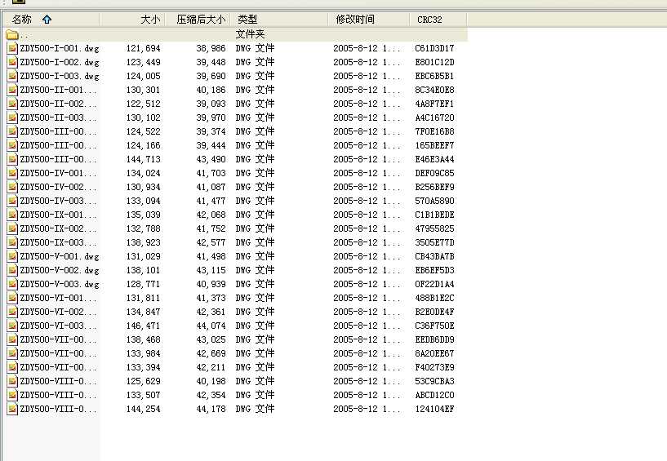Click the DWG icon in the 138,468 size row
The width and height of the screenshot is (667, 461).
coord(12,339)
